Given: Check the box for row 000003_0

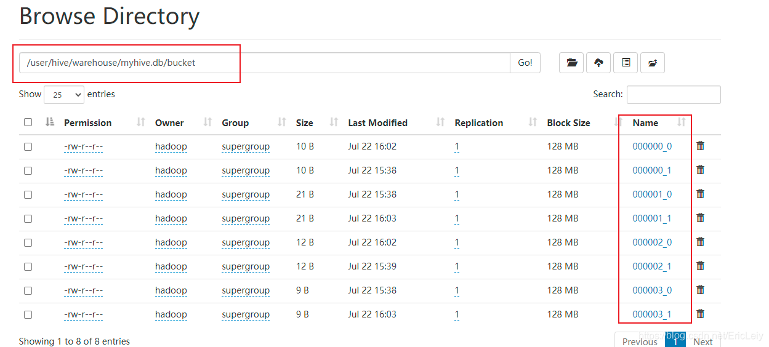Looking at the screenshot, I should coord(28,290).
